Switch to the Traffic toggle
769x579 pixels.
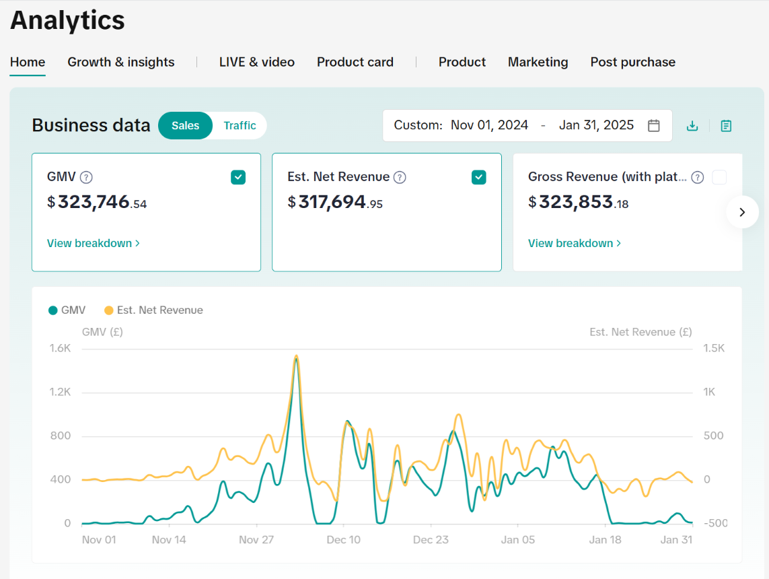tap(240, 125)
